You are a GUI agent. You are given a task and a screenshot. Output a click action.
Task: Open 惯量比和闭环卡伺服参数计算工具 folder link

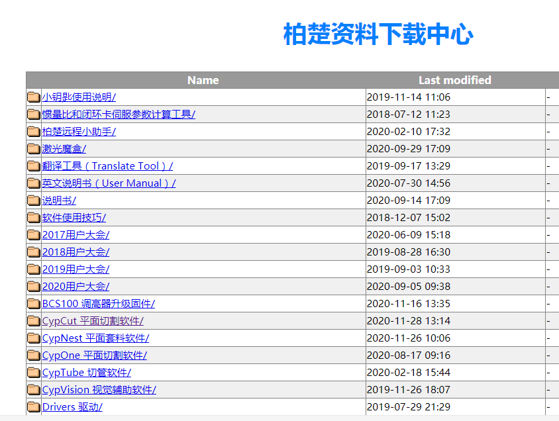click(119, 115)
